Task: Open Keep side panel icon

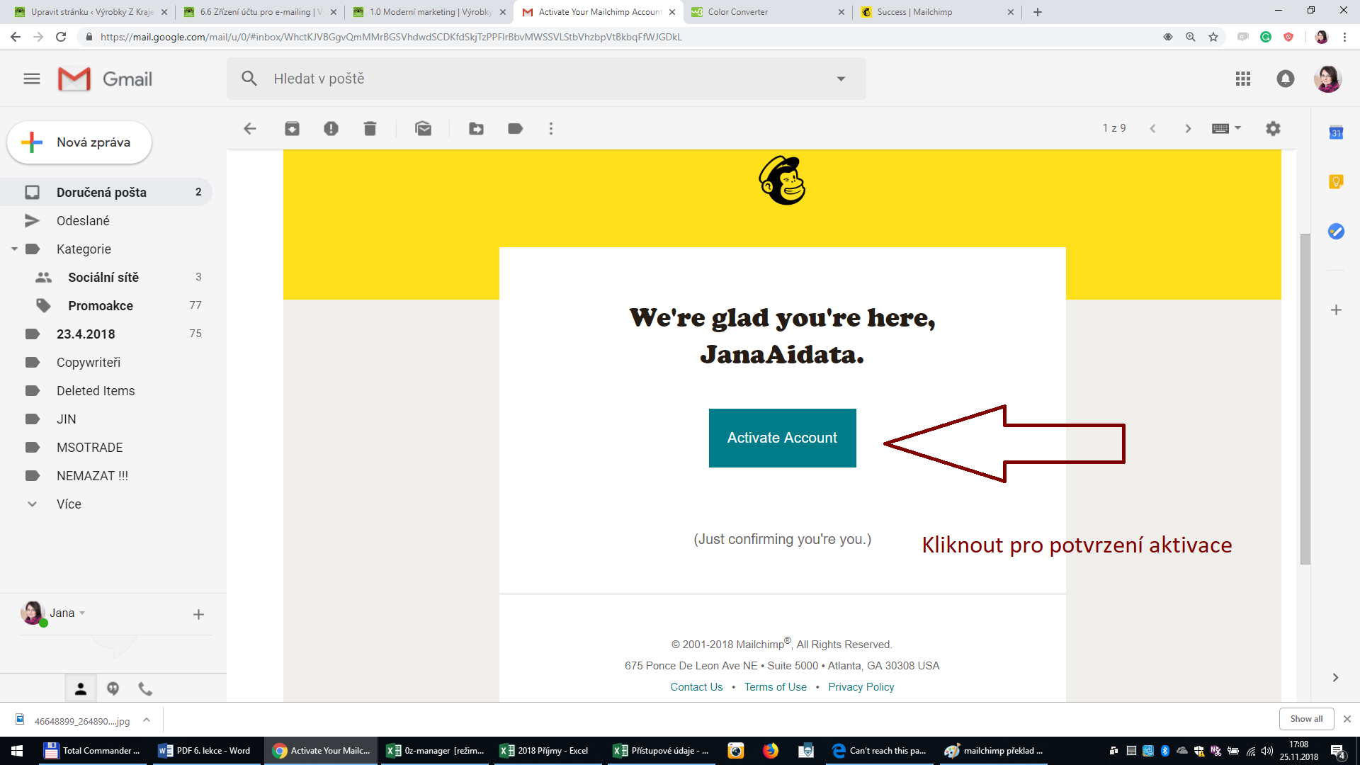Action: 1336,182
